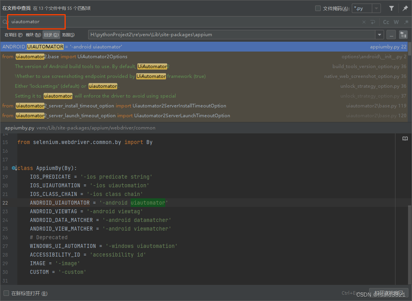The width and height of the screenshot is (412, 301).
Task: Click the class gutter icon beside AppiumBy
Action: 13,168
